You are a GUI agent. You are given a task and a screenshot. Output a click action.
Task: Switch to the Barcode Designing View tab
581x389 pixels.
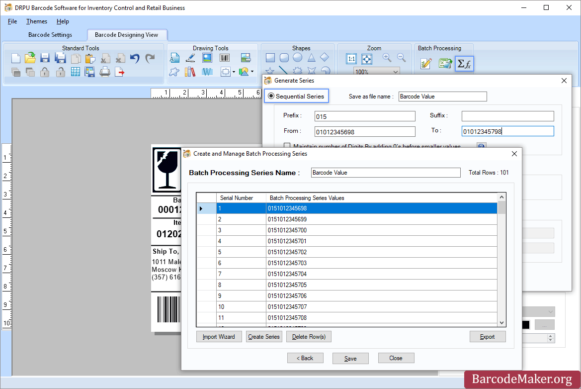coord(126,34)
